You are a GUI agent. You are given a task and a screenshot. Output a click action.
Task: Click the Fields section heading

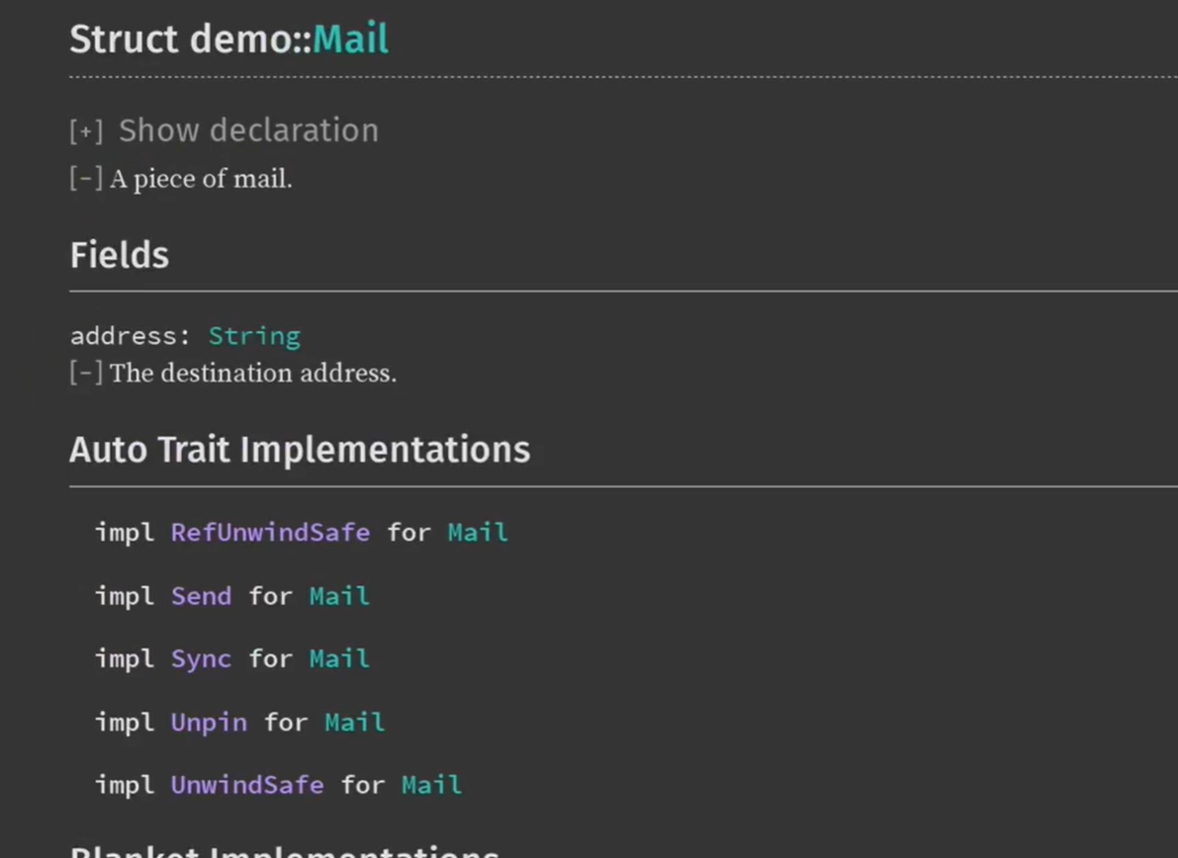pyautogui.click(x=120, y=256)
